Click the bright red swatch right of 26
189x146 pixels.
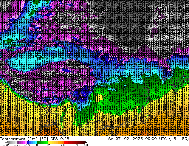tap(65, 142)
